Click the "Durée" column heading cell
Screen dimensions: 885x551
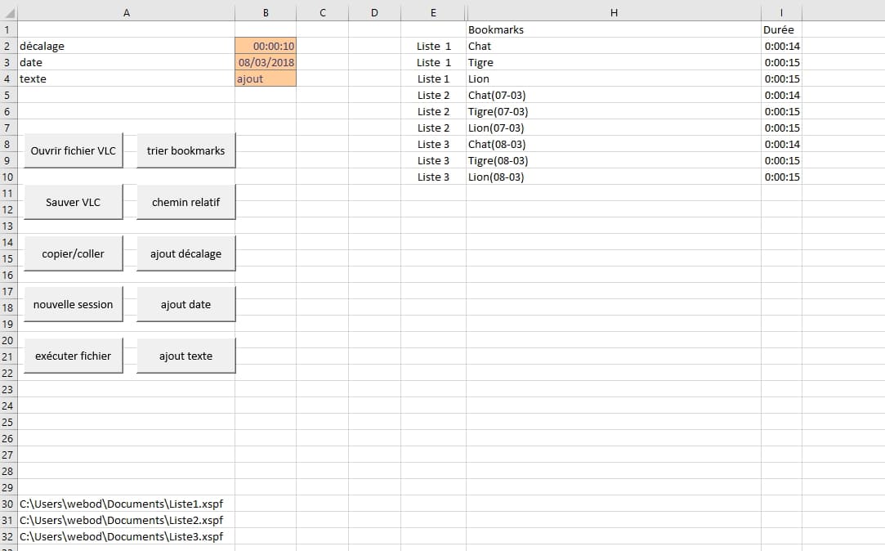[778, 30]
